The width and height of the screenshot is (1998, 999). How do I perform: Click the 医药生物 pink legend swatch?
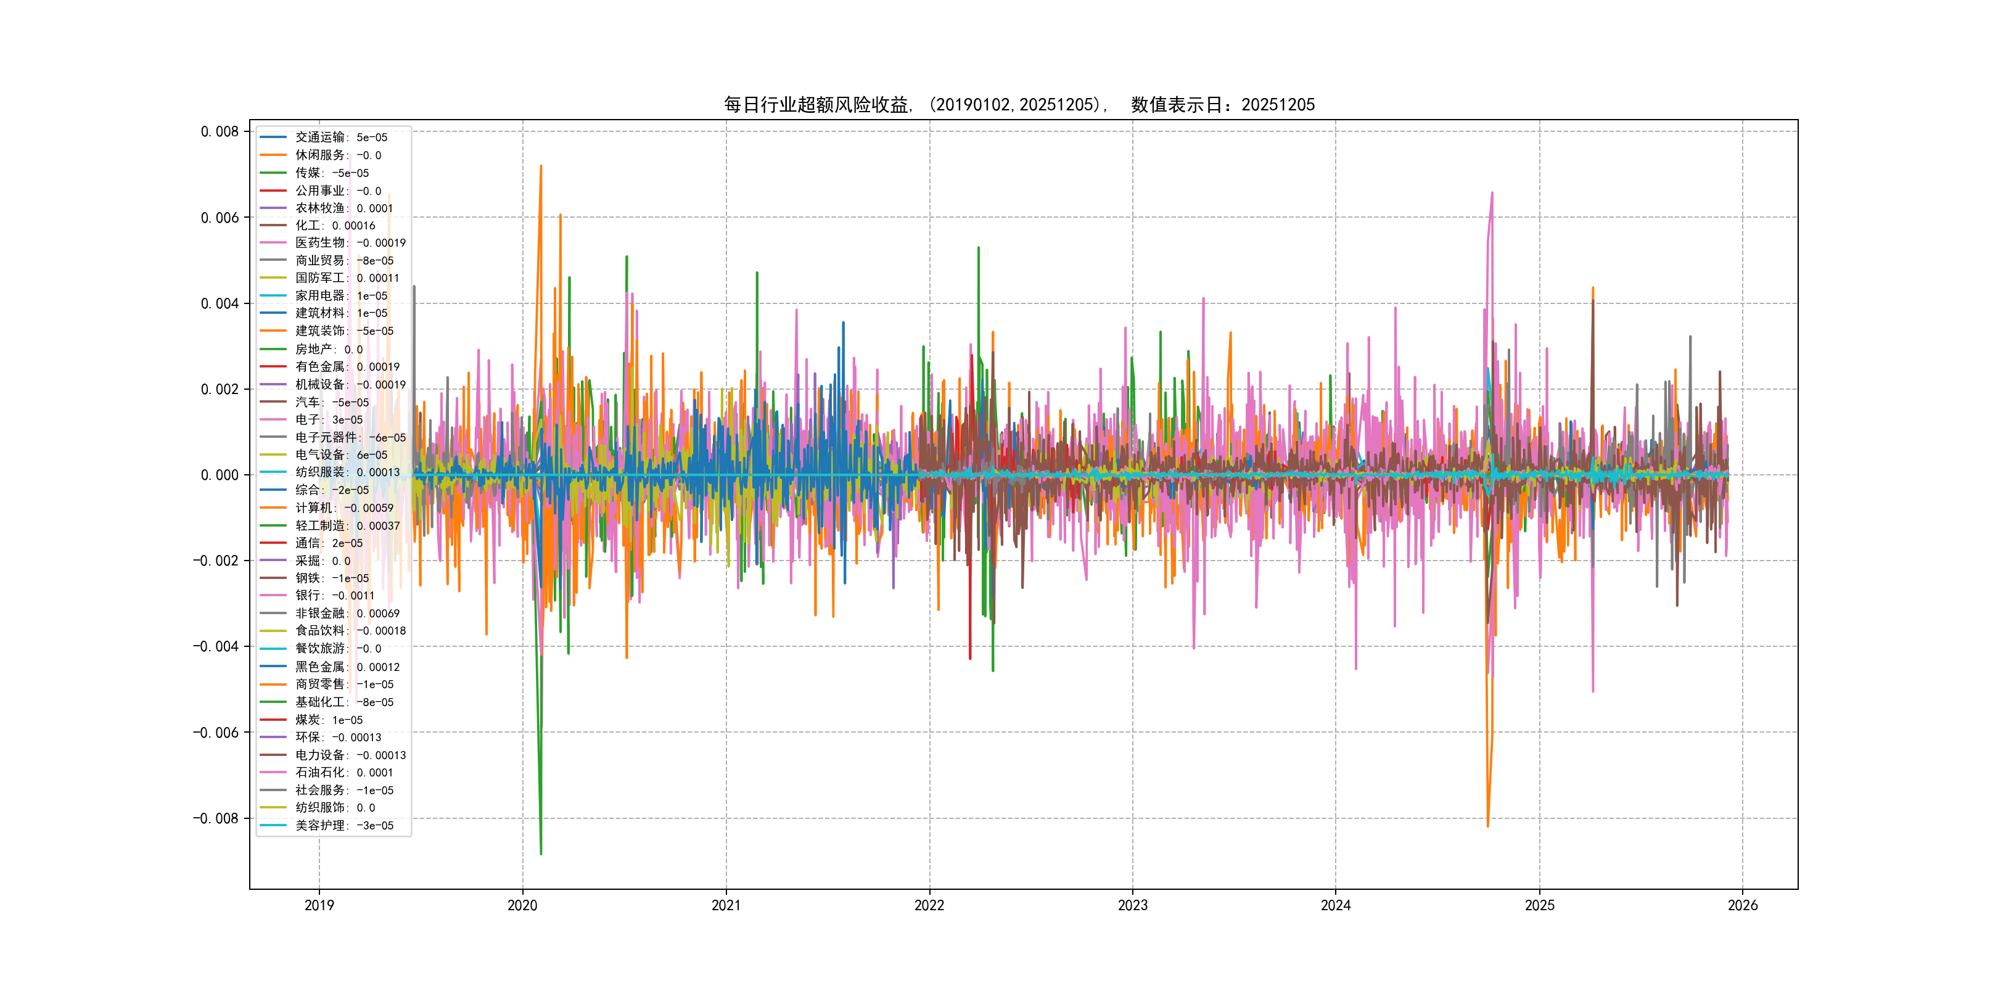(x=273, y=243)
